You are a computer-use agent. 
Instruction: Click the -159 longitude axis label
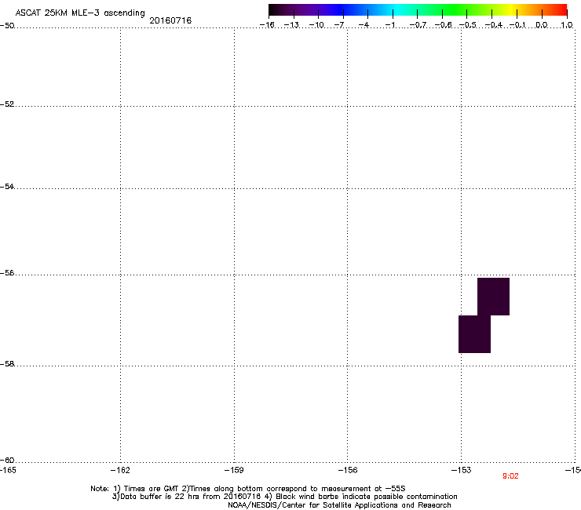tap(234, 470)
